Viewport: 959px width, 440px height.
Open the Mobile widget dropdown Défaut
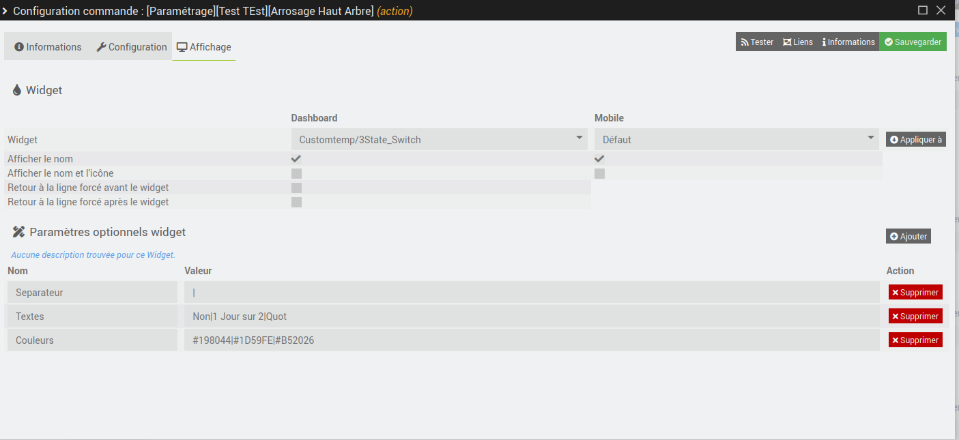pyautogui.click(x=736, y=139)
